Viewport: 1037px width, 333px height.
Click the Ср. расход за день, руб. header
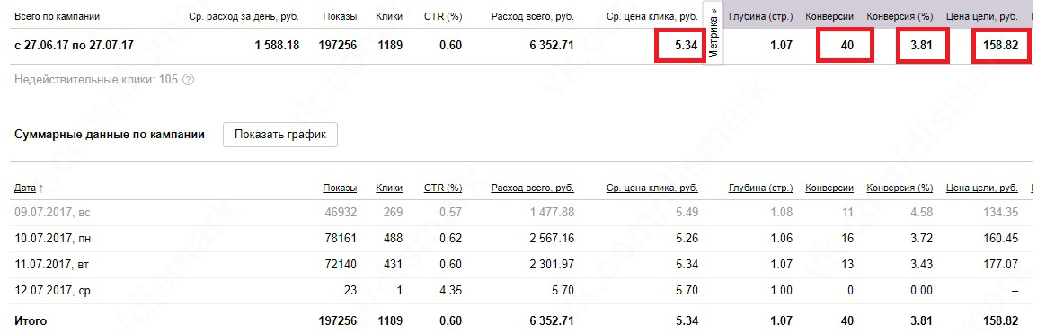click(x=244, y=16)
